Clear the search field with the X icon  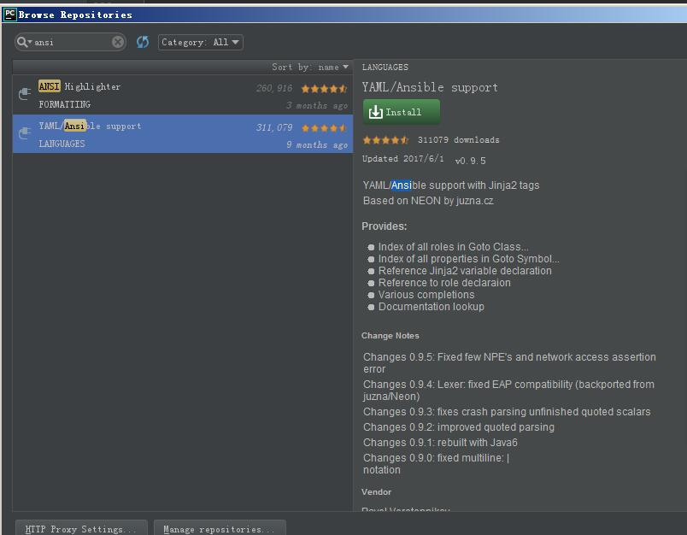(117, 42)
